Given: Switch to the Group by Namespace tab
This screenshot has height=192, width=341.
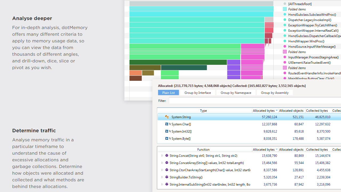Looking at the screenshot, I should coord(236,93).
